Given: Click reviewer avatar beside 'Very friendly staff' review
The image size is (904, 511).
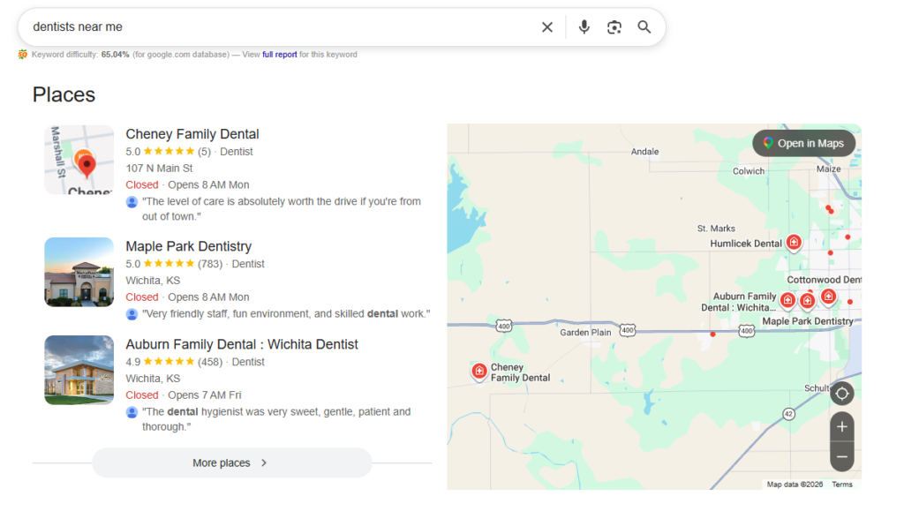Looking at the screenshot, I should pos(132,314).
